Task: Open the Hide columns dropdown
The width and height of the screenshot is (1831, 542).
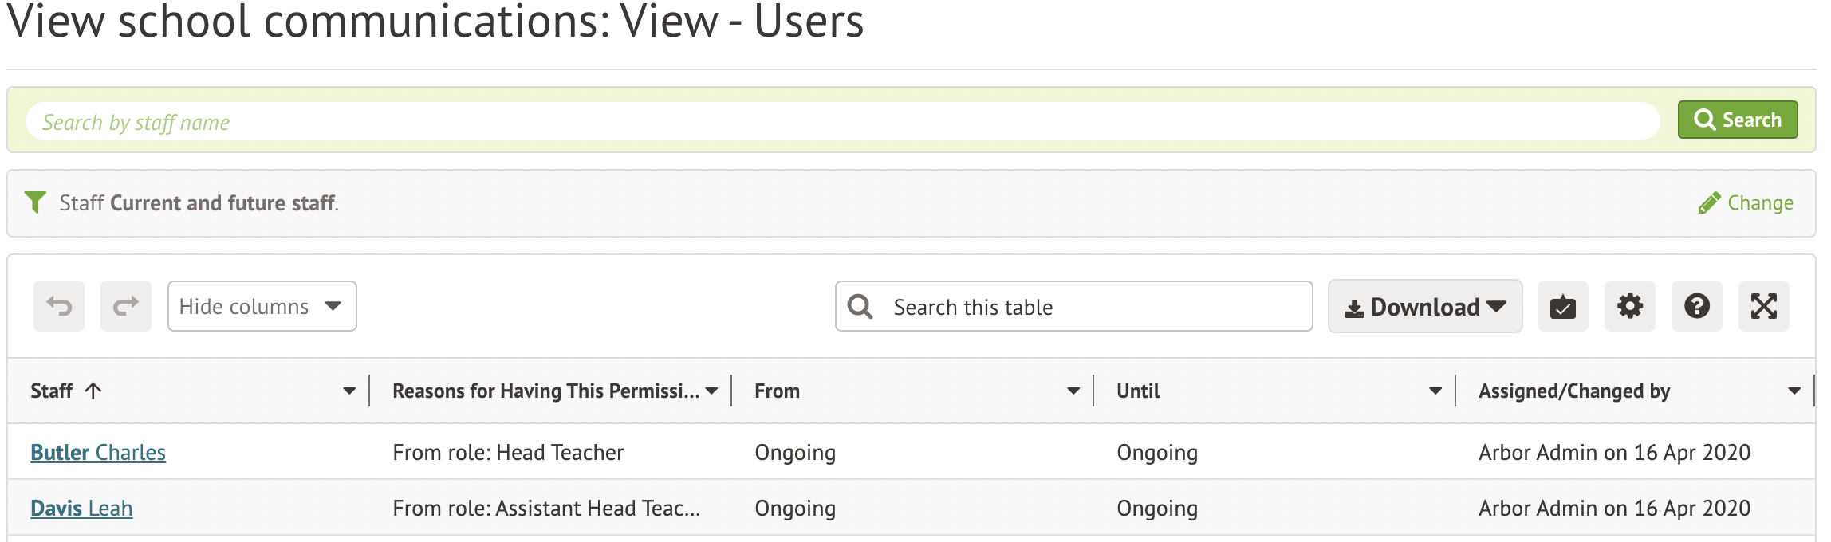Action: point(262,306)
